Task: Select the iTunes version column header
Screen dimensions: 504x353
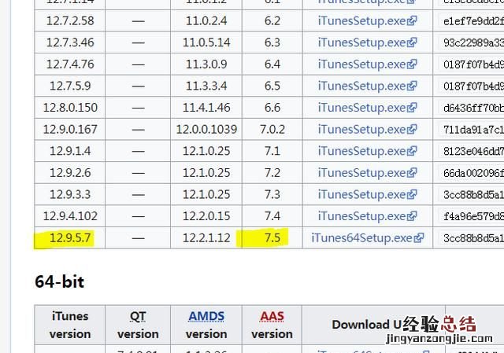Action: click(70, 325)
